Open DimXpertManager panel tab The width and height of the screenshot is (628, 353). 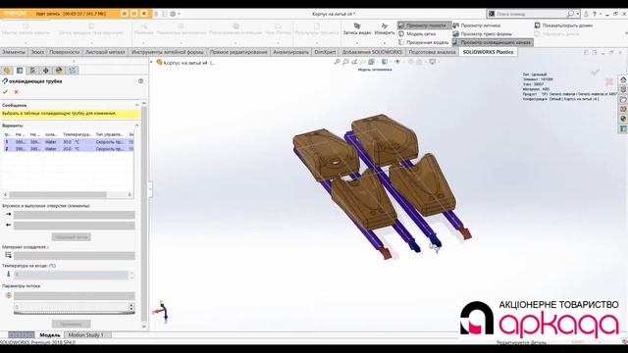point(46,71)
